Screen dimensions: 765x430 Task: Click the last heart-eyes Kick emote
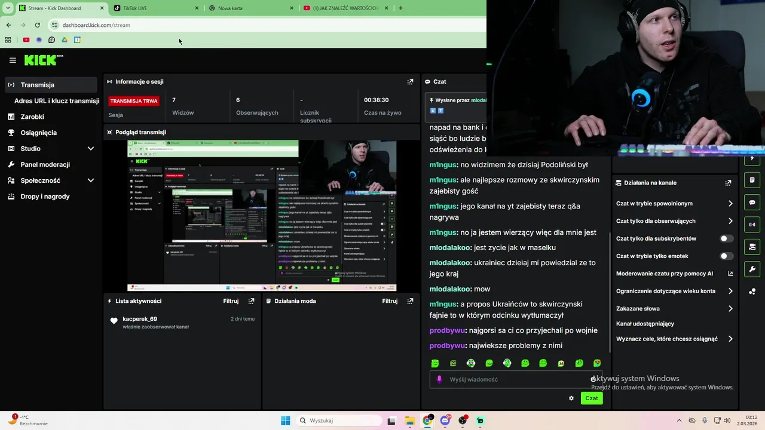597,363
